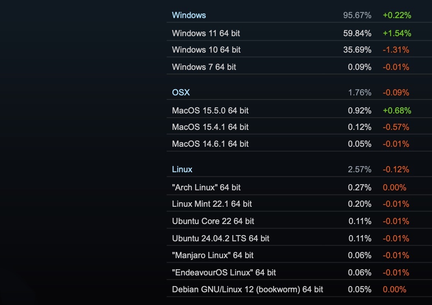
Task: Select the Windows 10 64 bit row
Action: (x=206, y=50)
